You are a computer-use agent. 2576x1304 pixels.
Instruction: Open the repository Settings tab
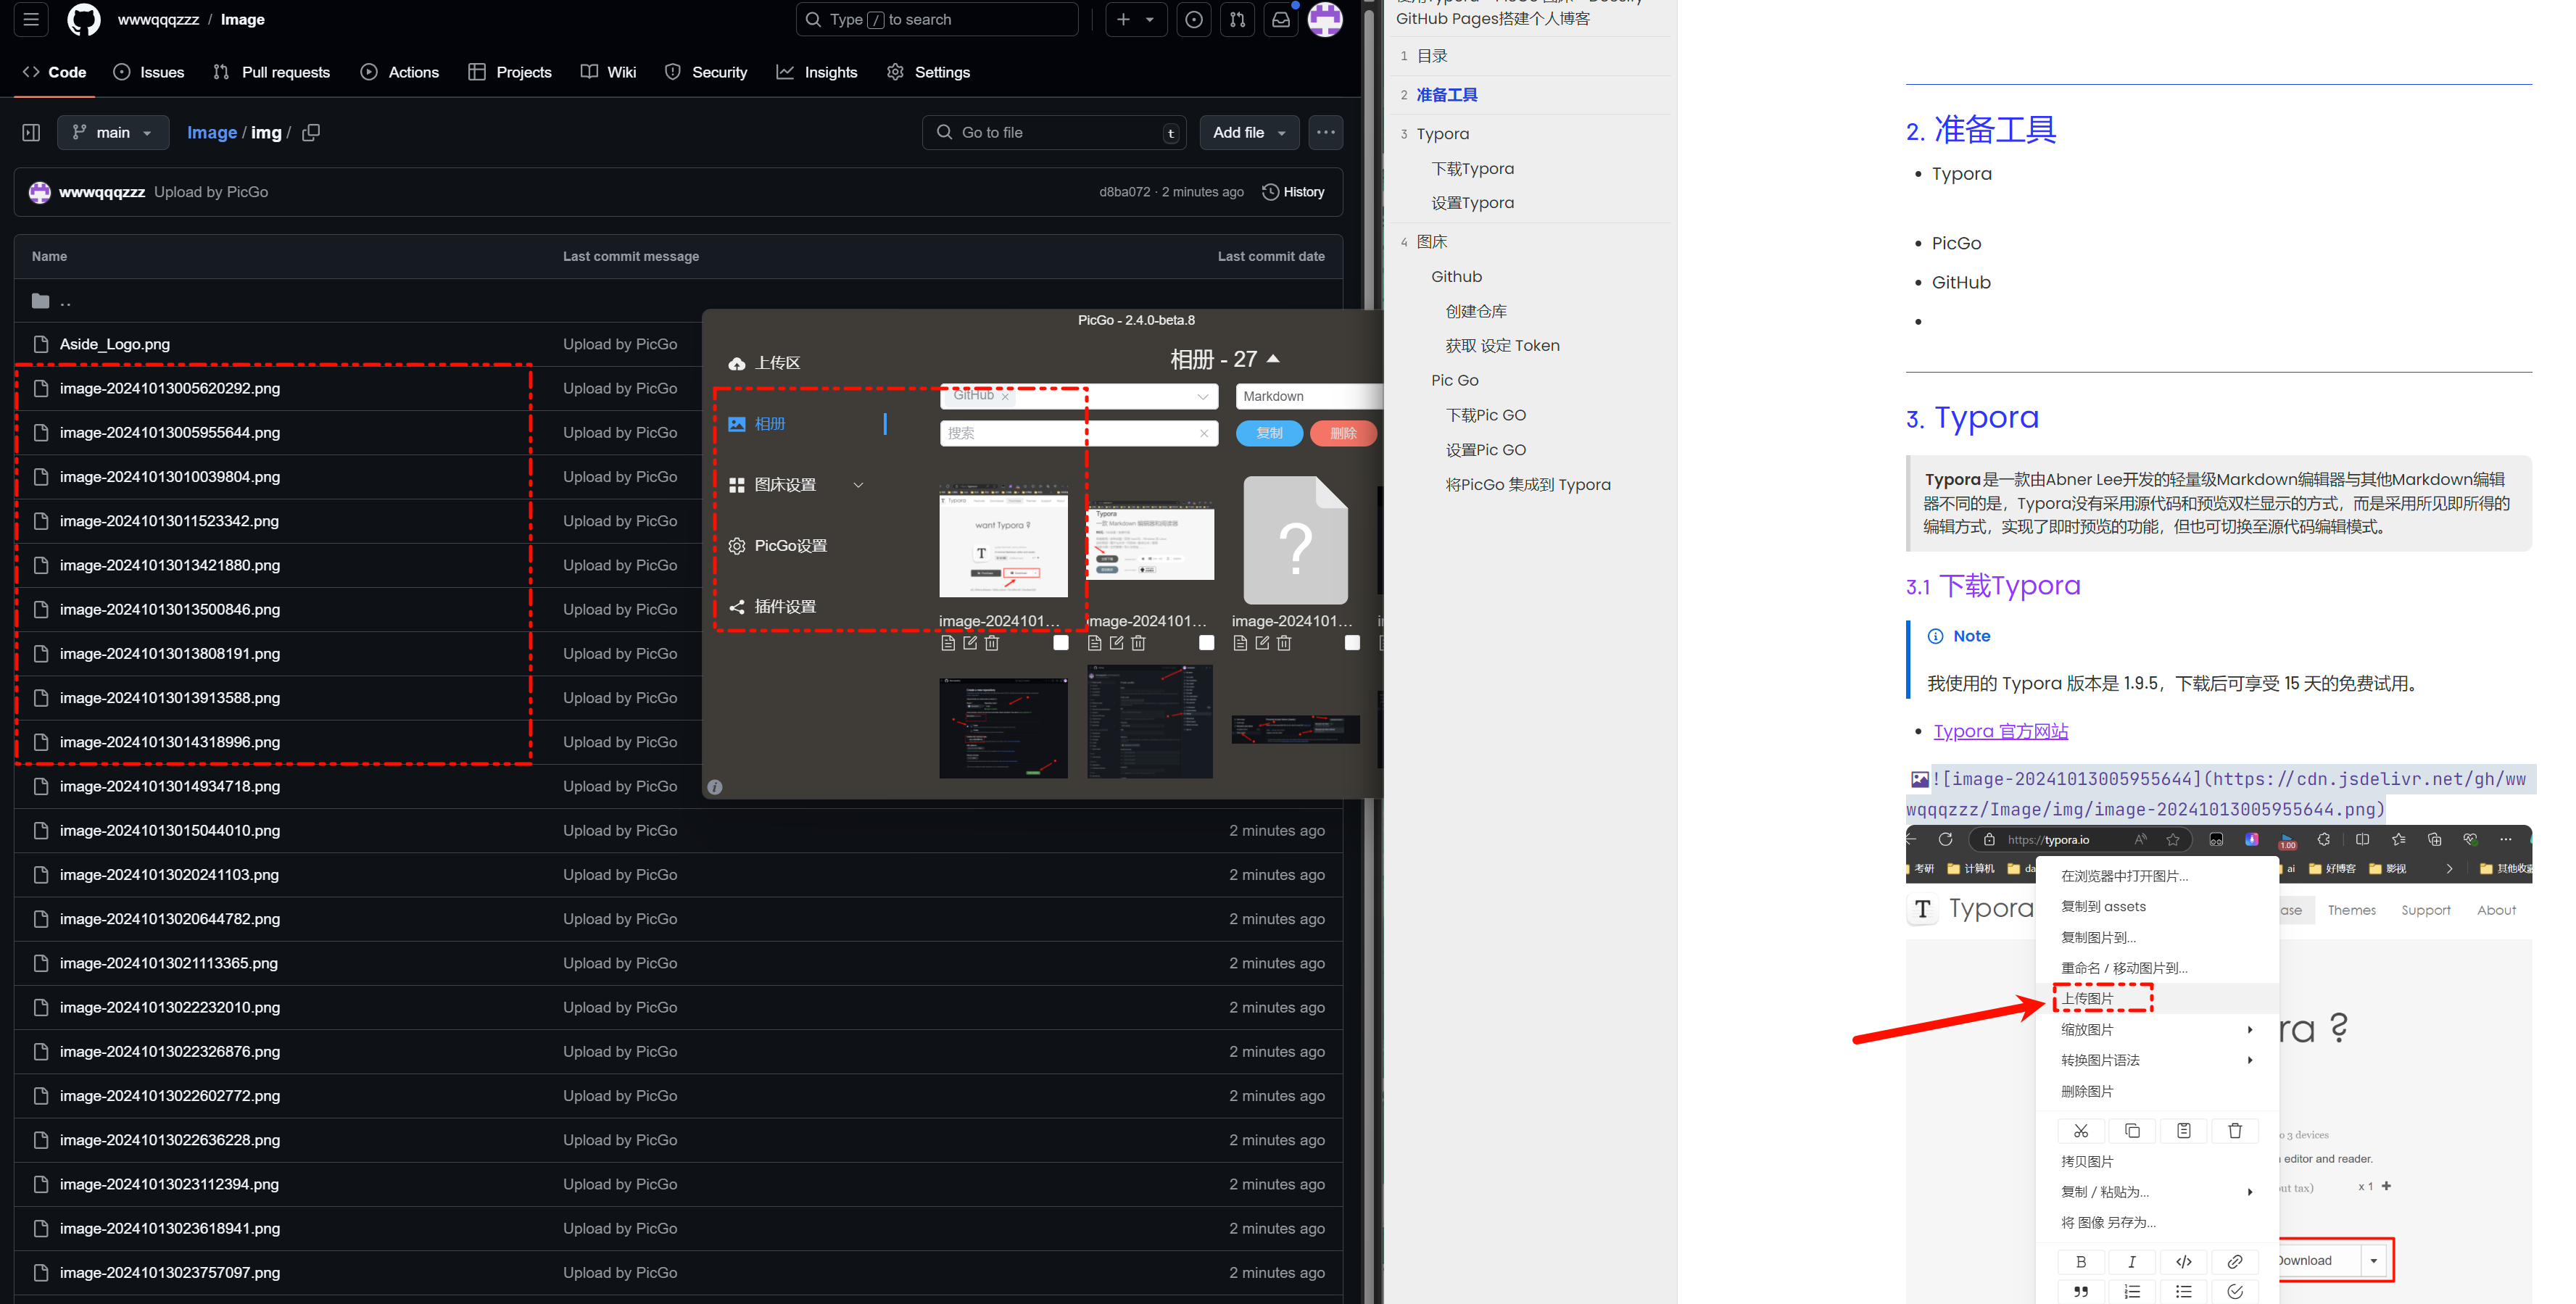(x=929, y=72)
